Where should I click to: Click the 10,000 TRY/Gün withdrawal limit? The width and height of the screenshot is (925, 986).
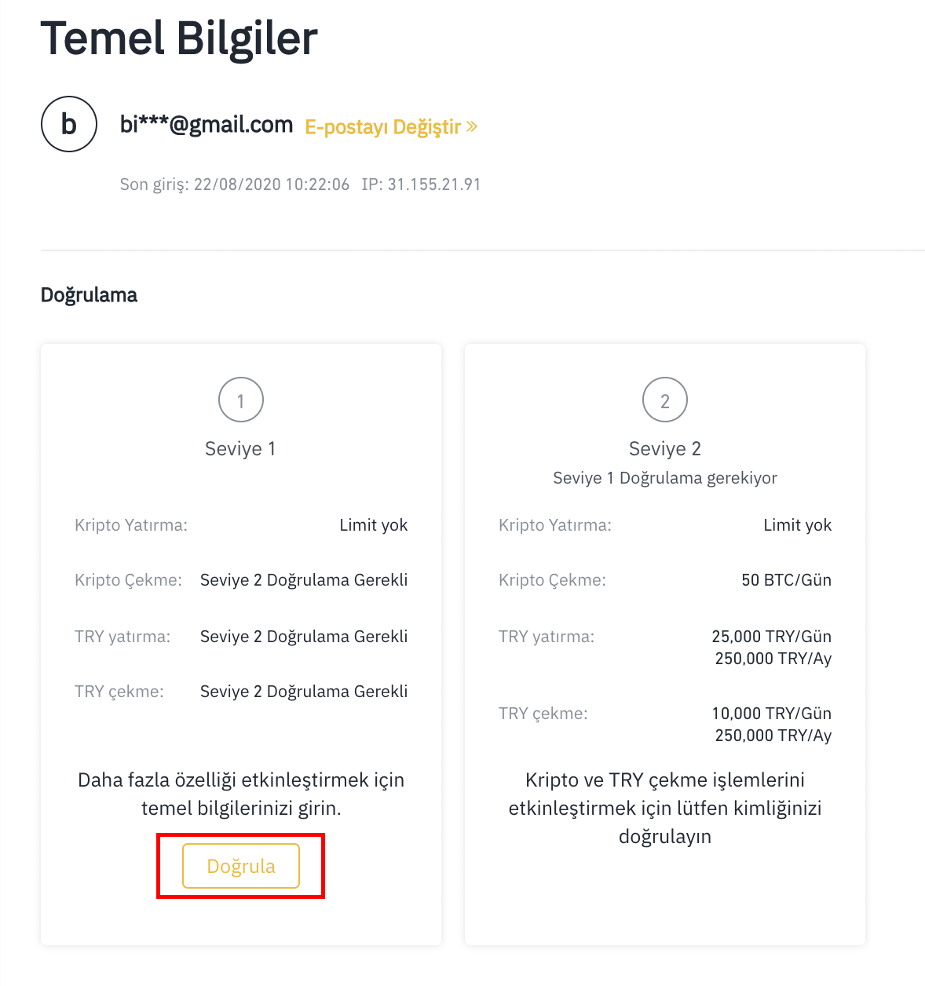(x=771, y=714)
